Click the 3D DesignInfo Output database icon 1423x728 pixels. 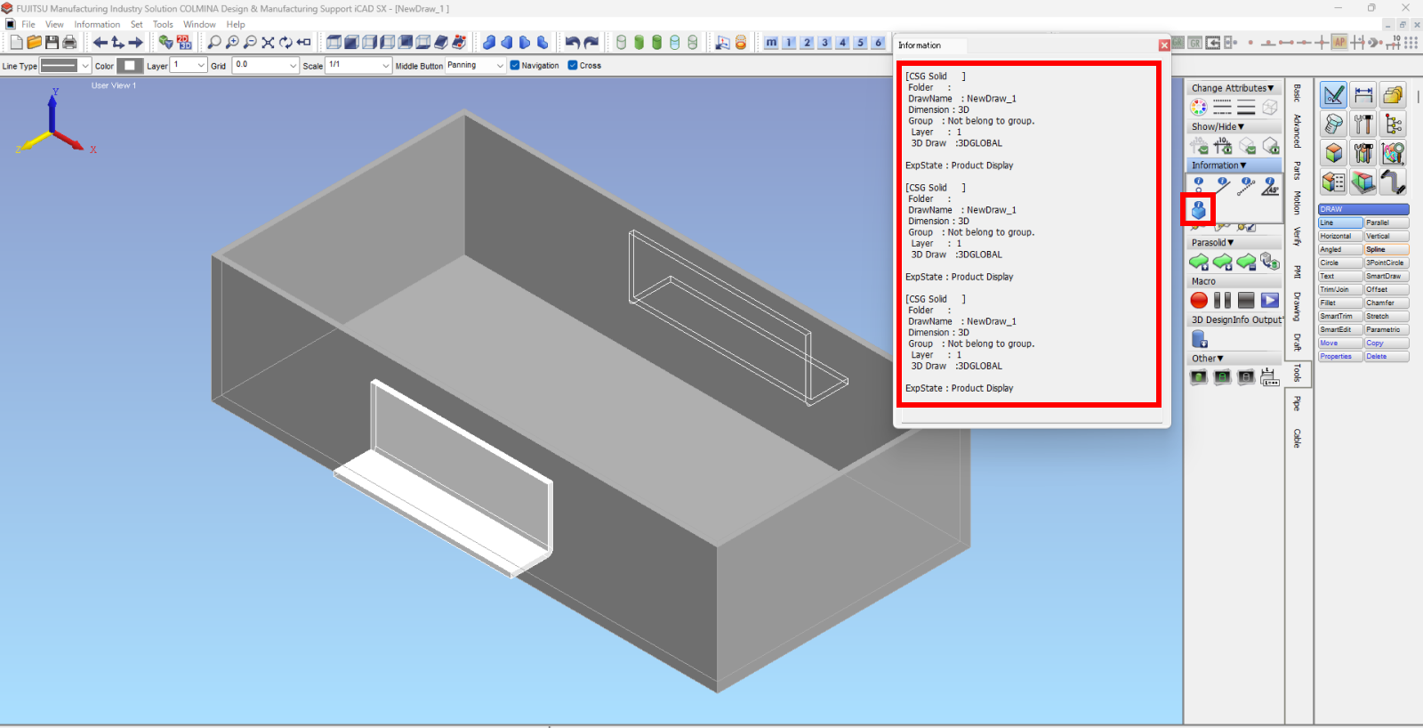point(1199,339)
